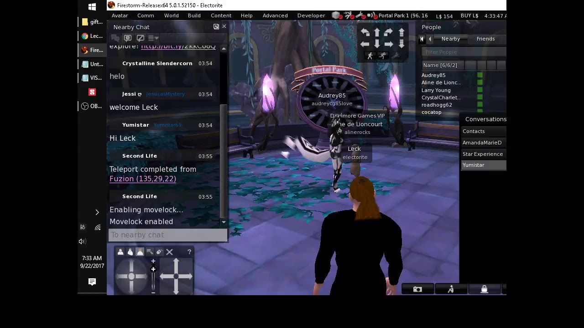The image size is (584, 328).
Task: Enable fly mode in movement controls
Action: coord(396,56)
